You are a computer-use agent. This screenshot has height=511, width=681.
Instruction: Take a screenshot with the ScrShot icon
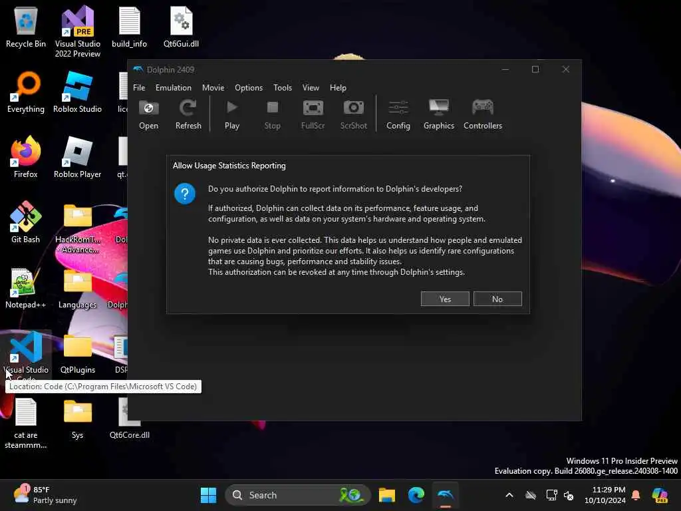354,114
